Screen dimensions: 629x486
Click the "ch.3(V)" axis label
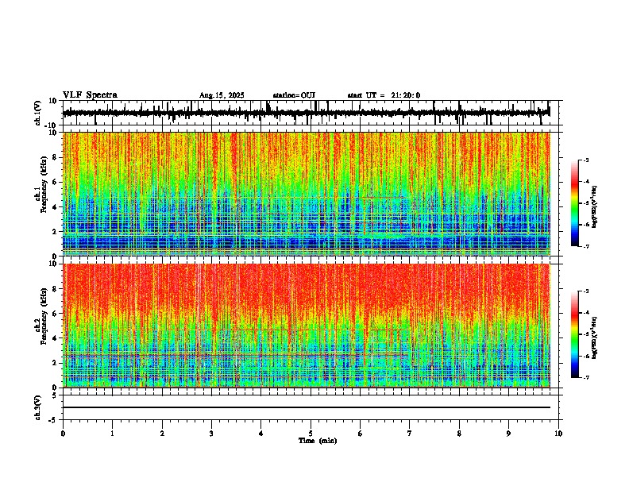pos(38,408)
